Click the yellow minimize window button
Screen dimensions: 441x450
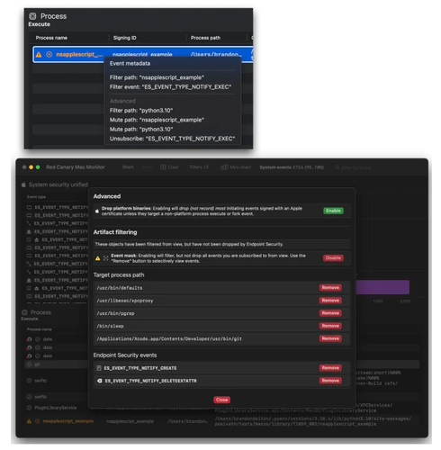[31, 167]
